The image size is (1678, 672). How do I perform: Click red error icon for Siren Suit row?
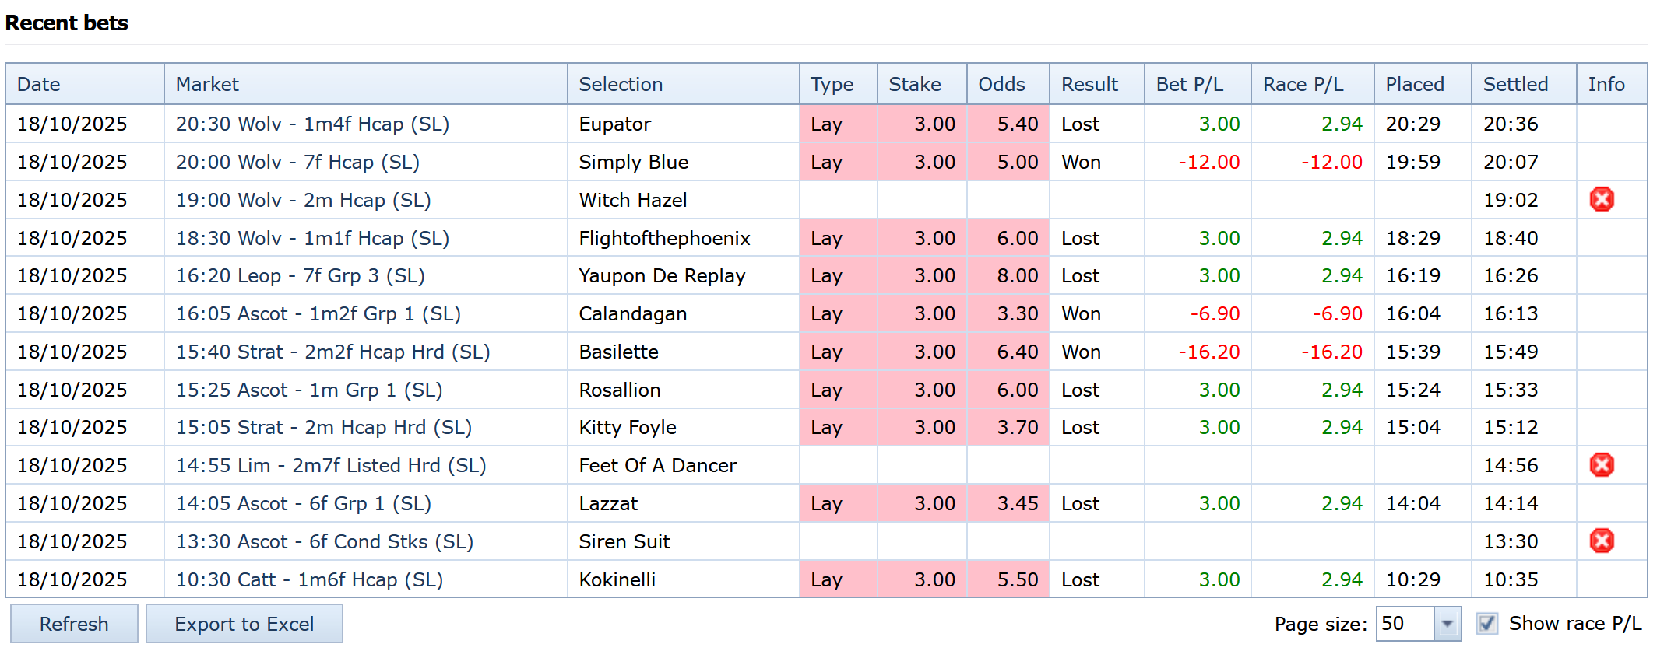click(1601, 541)
